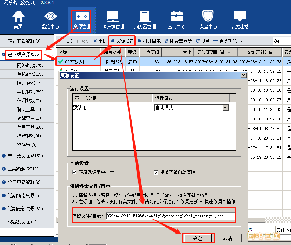Sort by 大小 column header
The width and height of the screenshot is (291, 245).
(x=178, y=52)
